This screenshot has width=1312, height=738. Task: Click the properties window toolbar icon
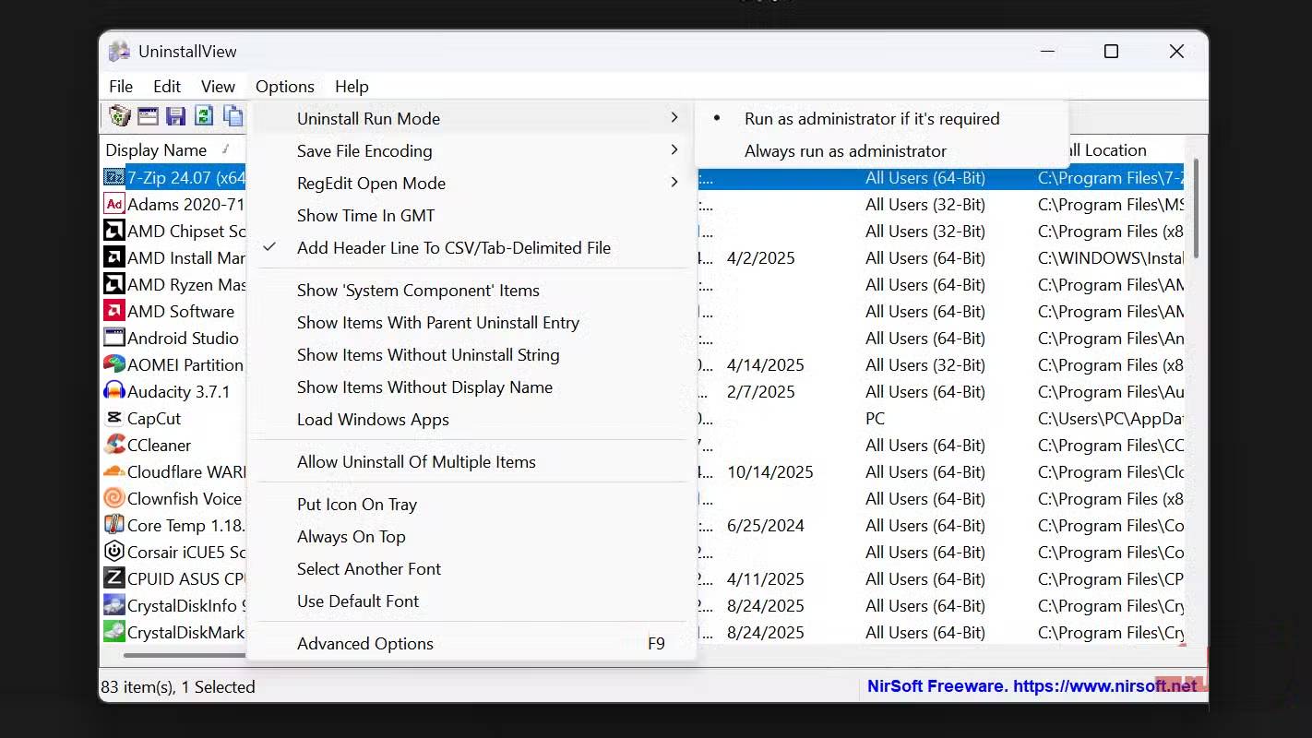pos(148,115)
